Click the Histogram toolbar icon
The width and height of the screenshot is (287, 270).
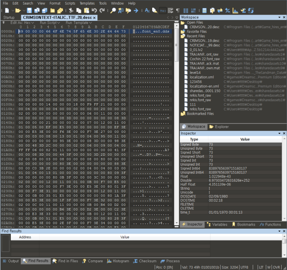[235, 10]
